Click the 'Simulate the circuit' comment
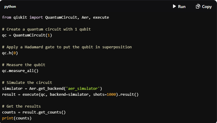The image size is (217, 123). (27, 82)
